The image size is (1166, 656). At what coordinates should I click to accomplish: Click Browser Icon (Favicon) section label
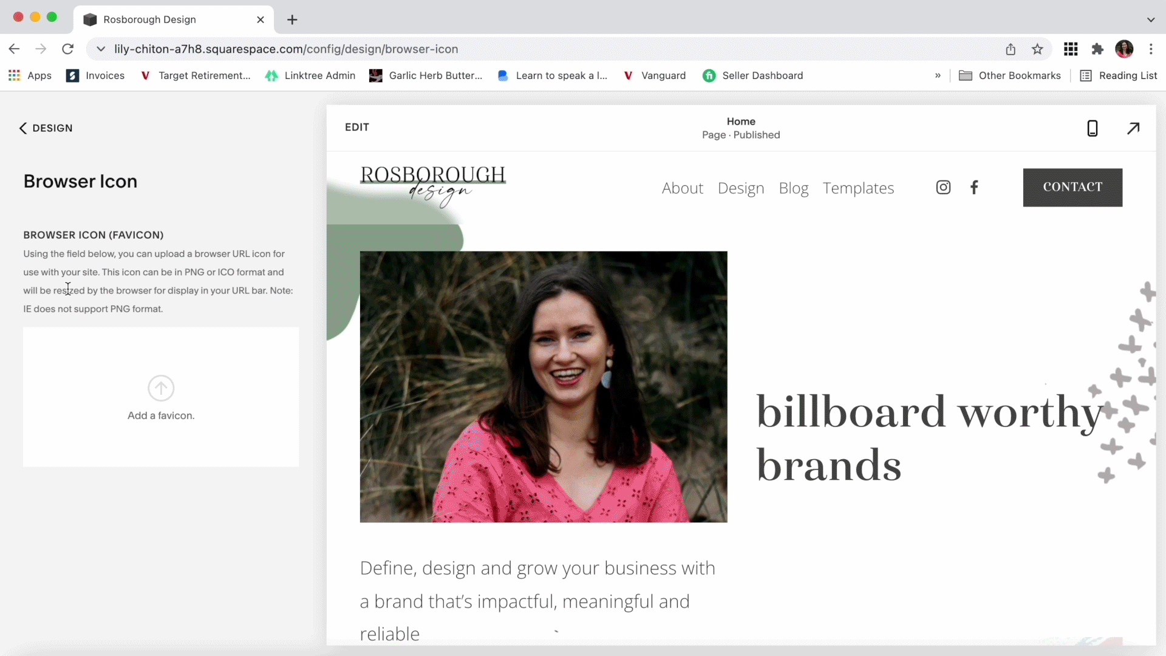click(94, 235)
